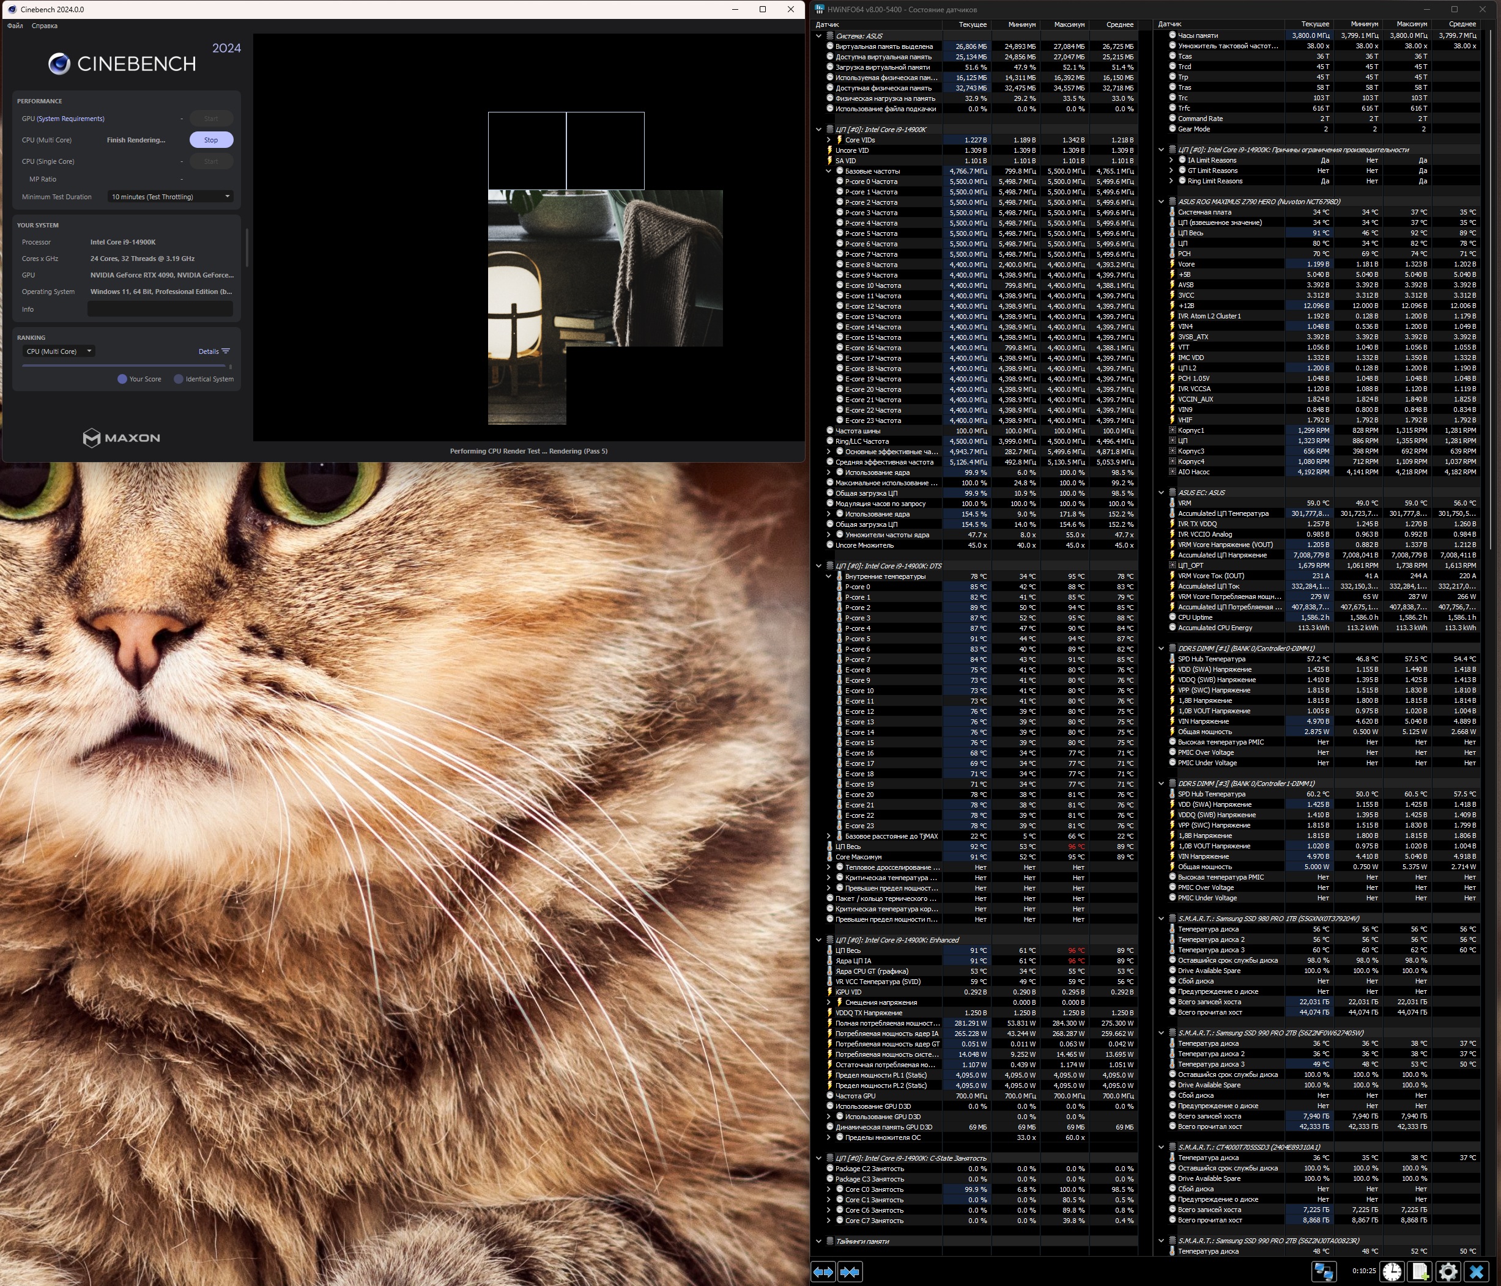This screenshot has width=1501, height=1286.
Task: Open HWiNFO sensor settings gear icon
Action: tap(1448, 1271)
